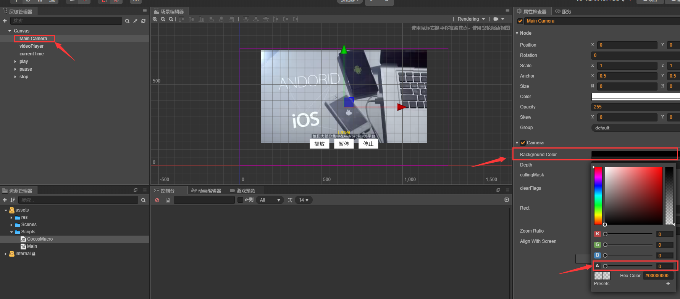Click the 播放 button in scene
Viewport: 680px width, 299px height.
click(320, 144)
